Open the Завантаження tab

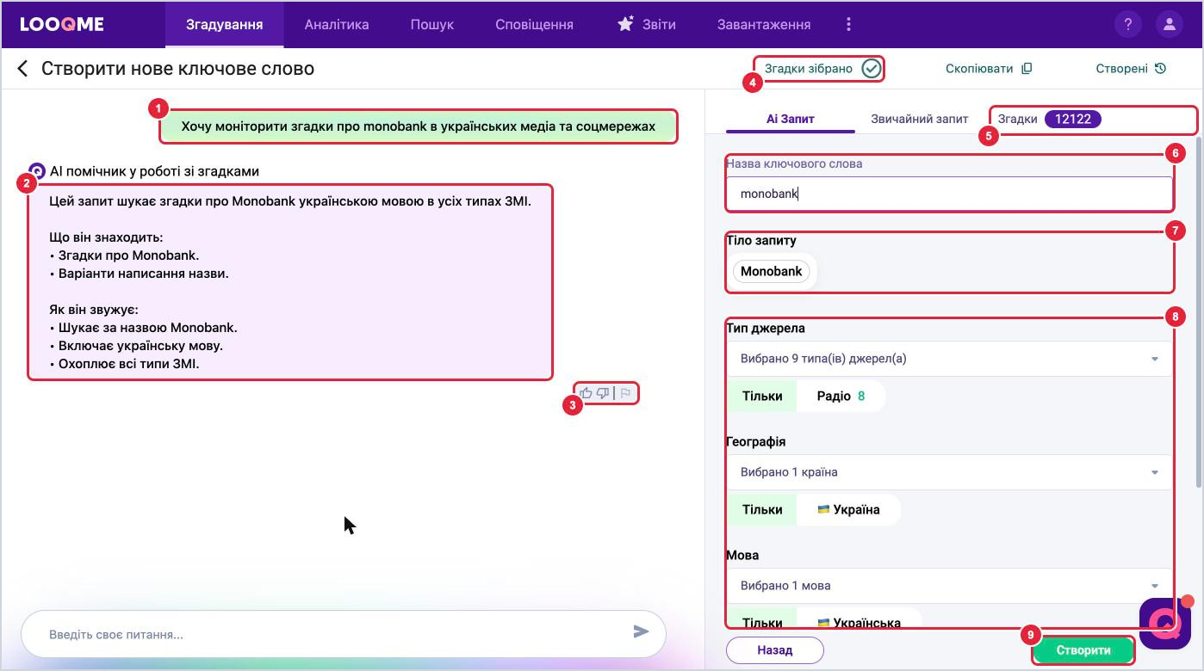point(764,24)
